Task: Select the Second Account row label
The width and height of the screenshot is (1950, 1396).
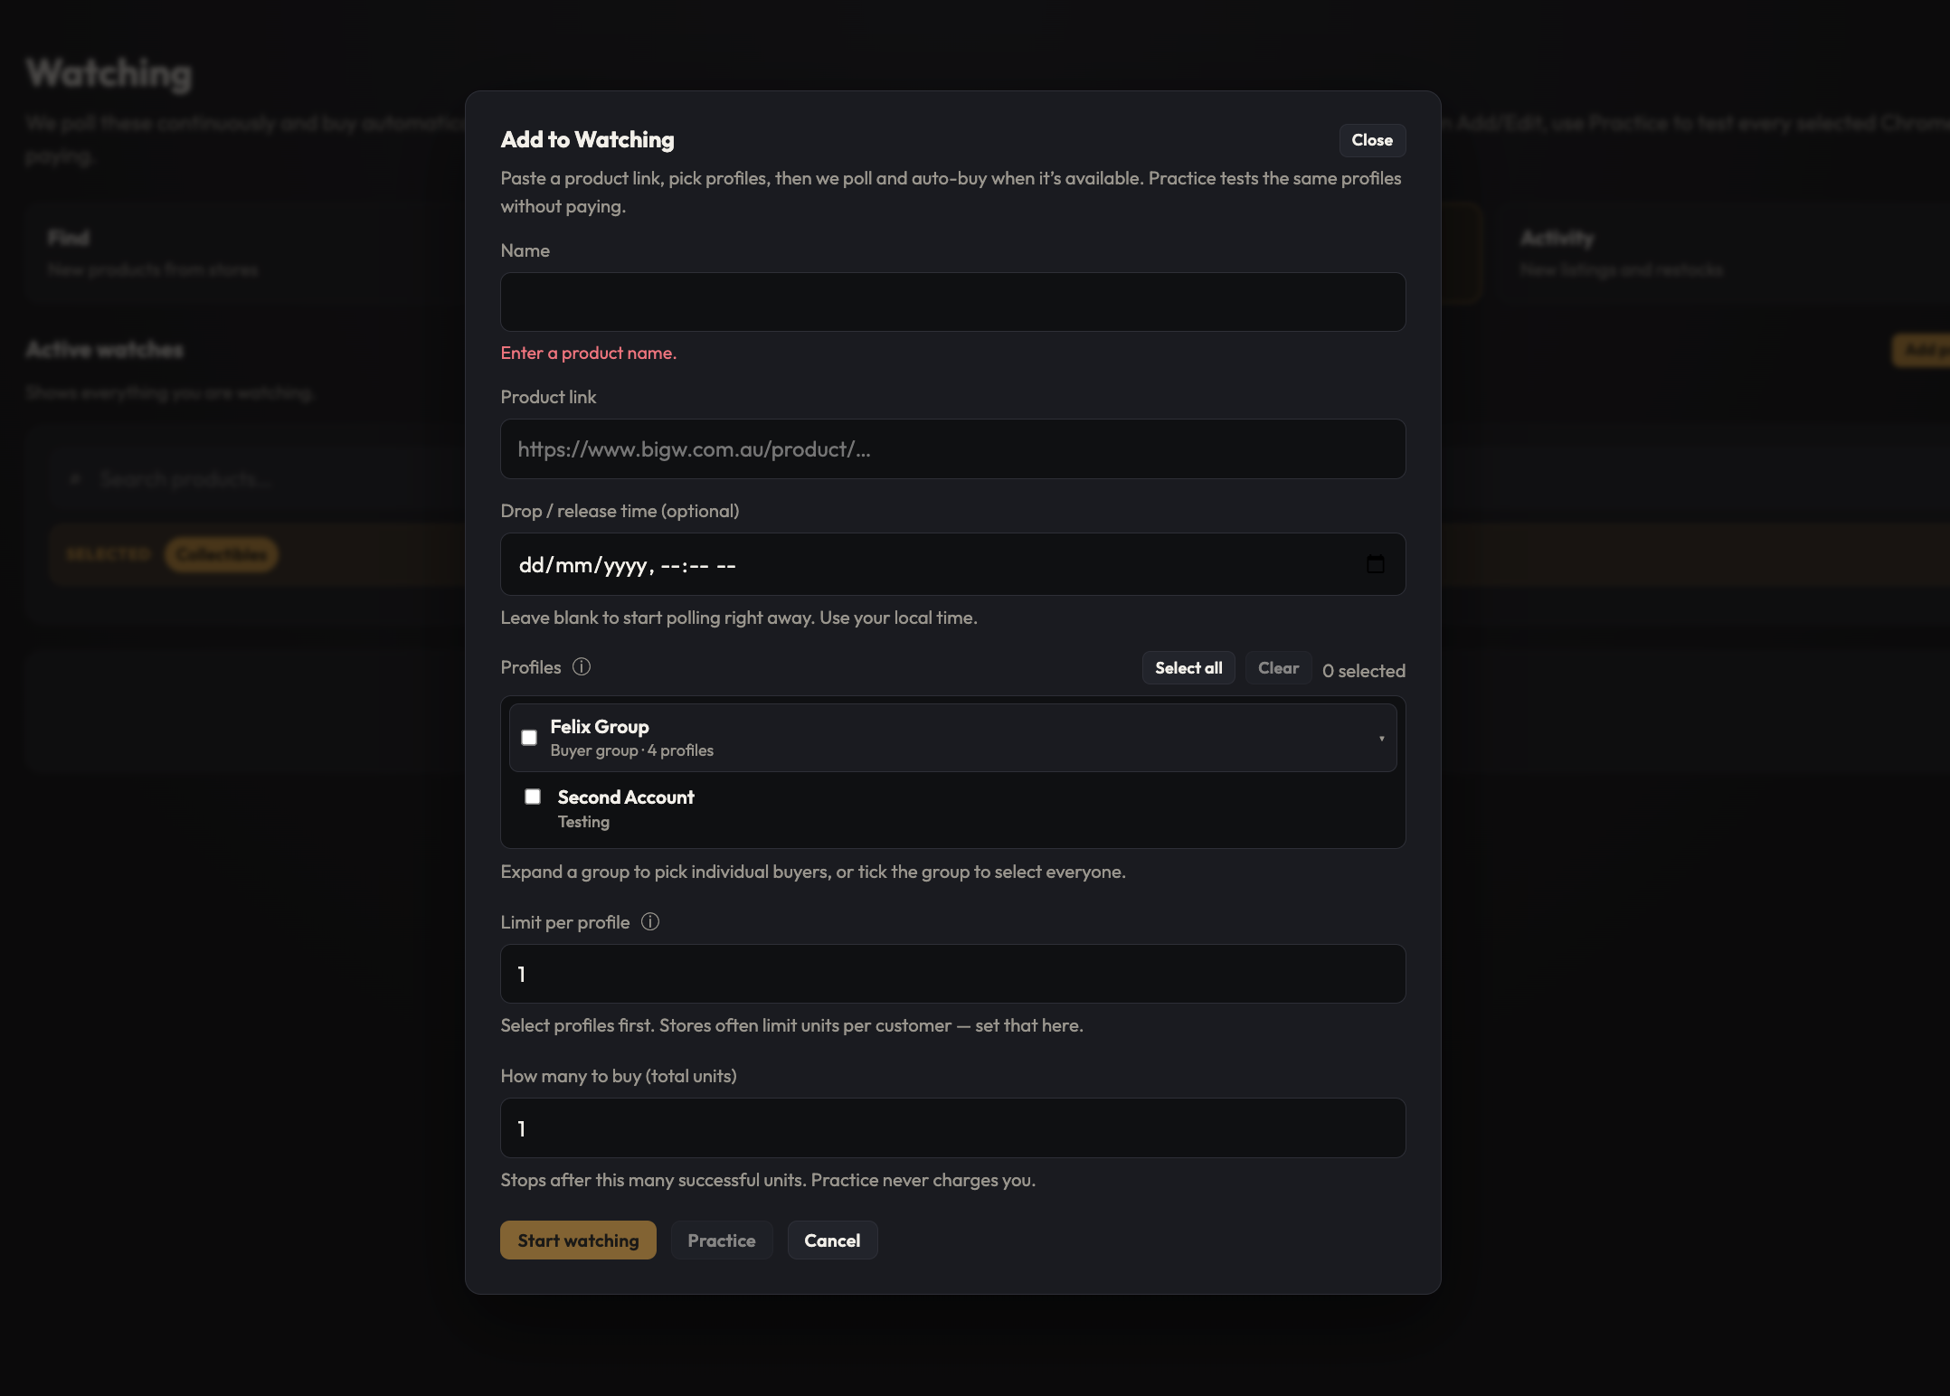Action: coord(626,797)
